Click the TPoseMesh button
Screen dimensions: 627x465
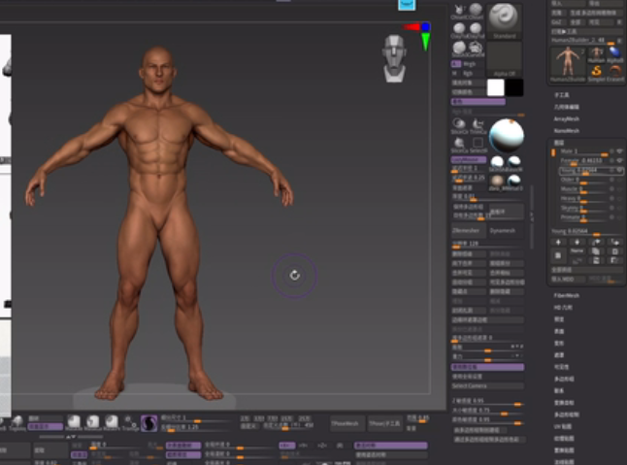tap(347, 423)
